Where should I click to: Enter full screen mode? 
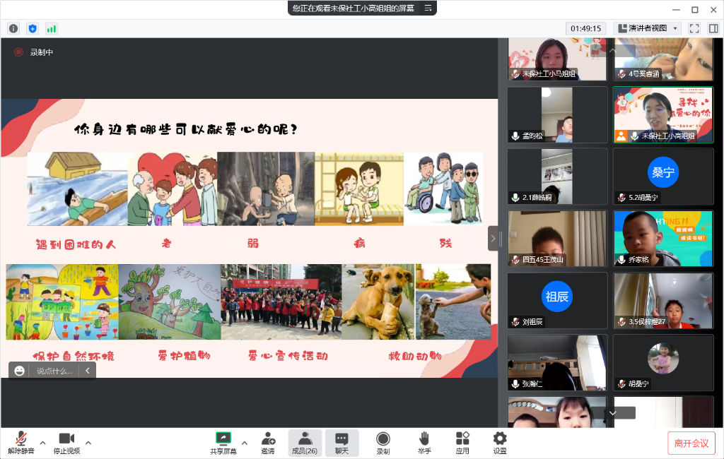[694, 28]
